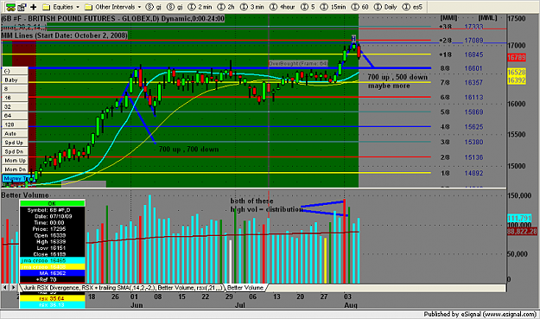Select the 3 min interval shortcut

coord(252,7)
